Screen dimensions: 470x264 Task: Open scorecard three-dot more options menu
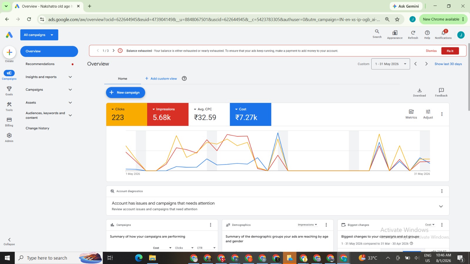(x=442, y=114)
